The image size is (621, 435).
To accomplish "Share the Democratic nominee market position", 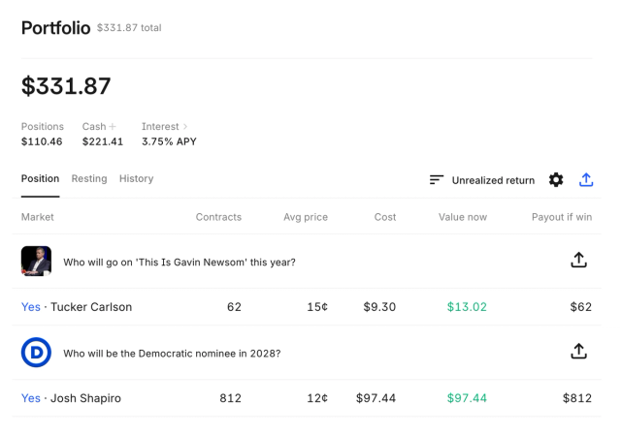I will point(578,352).
